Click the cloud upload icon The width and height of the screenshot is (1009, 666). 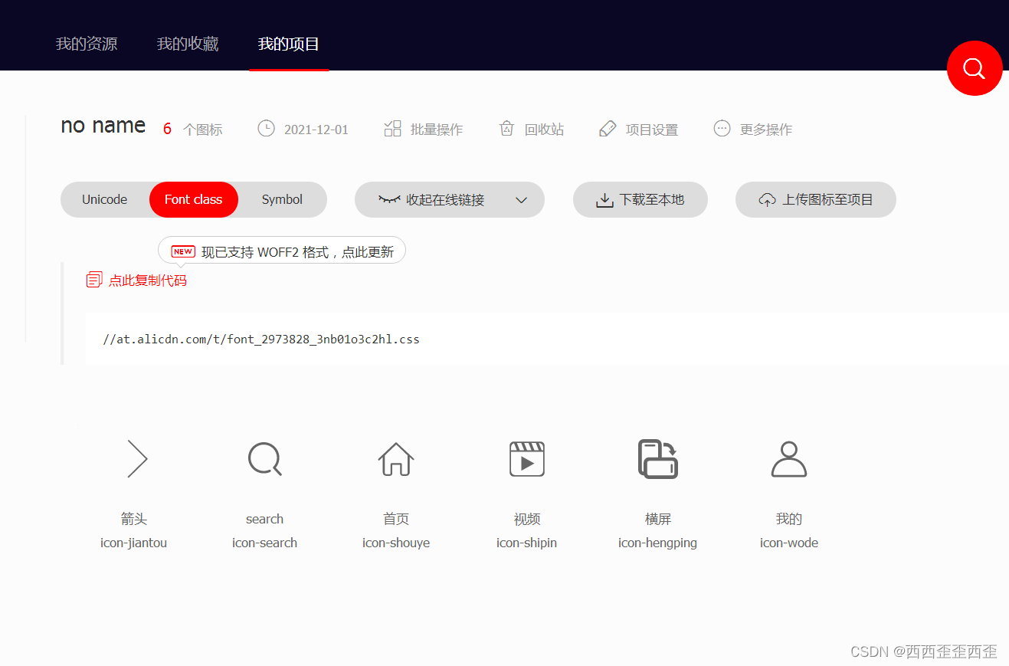[767, 200]
